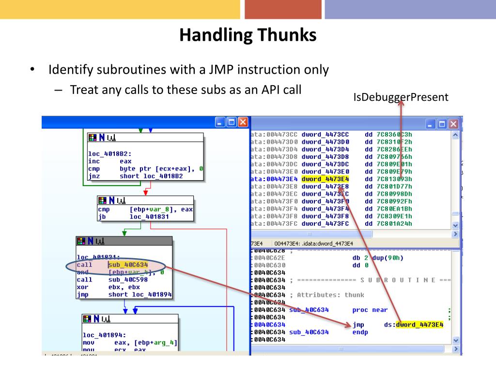Image resolution: width=496 pixels, height=372 pixels.
Task: Close the graph view window
Action: [x=243, y=122]
